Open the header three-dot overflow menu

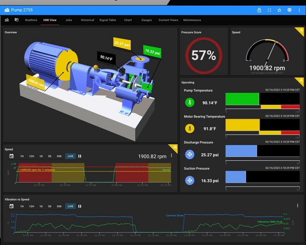(299, 10)
